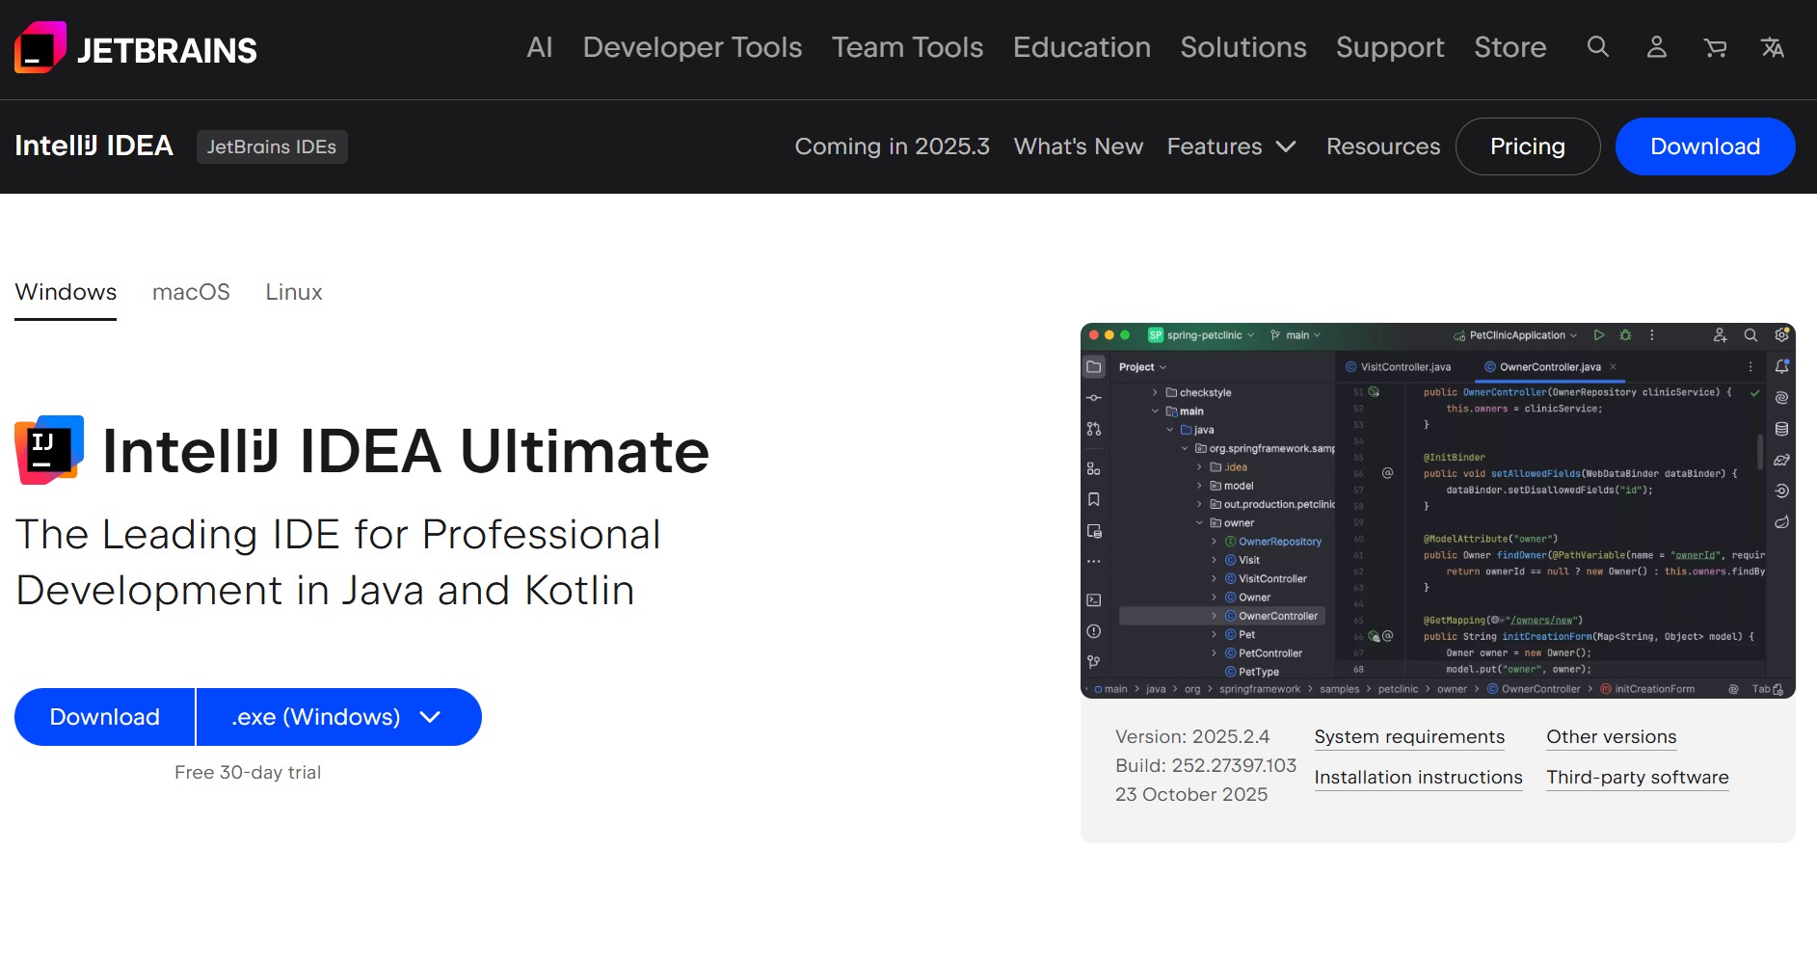The width and height of the screenshot is (1817, 955).
Task: Select the Windows tab
Action: click(66, 292)
